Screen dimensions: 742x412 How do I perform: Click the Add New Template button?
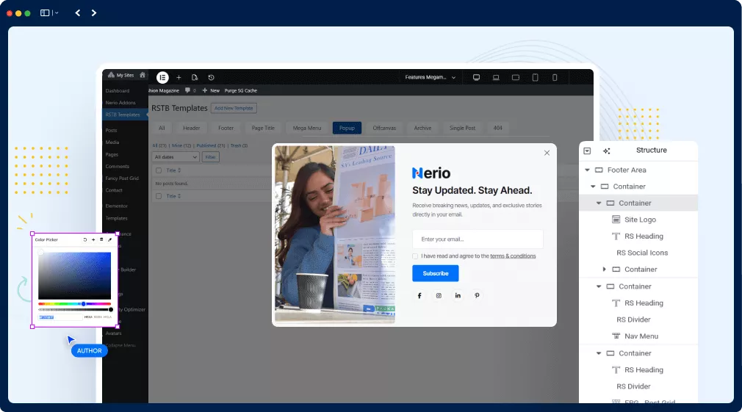click(x=234, y=108)
